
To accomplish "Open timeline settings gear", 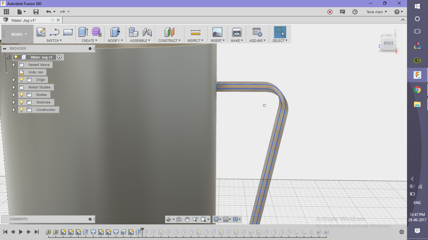I will pos(402,232).
